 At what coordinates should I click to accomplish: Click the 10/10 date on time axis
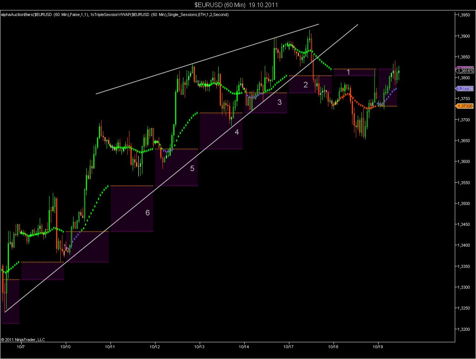pyautogui.click(x=66, y=346)
